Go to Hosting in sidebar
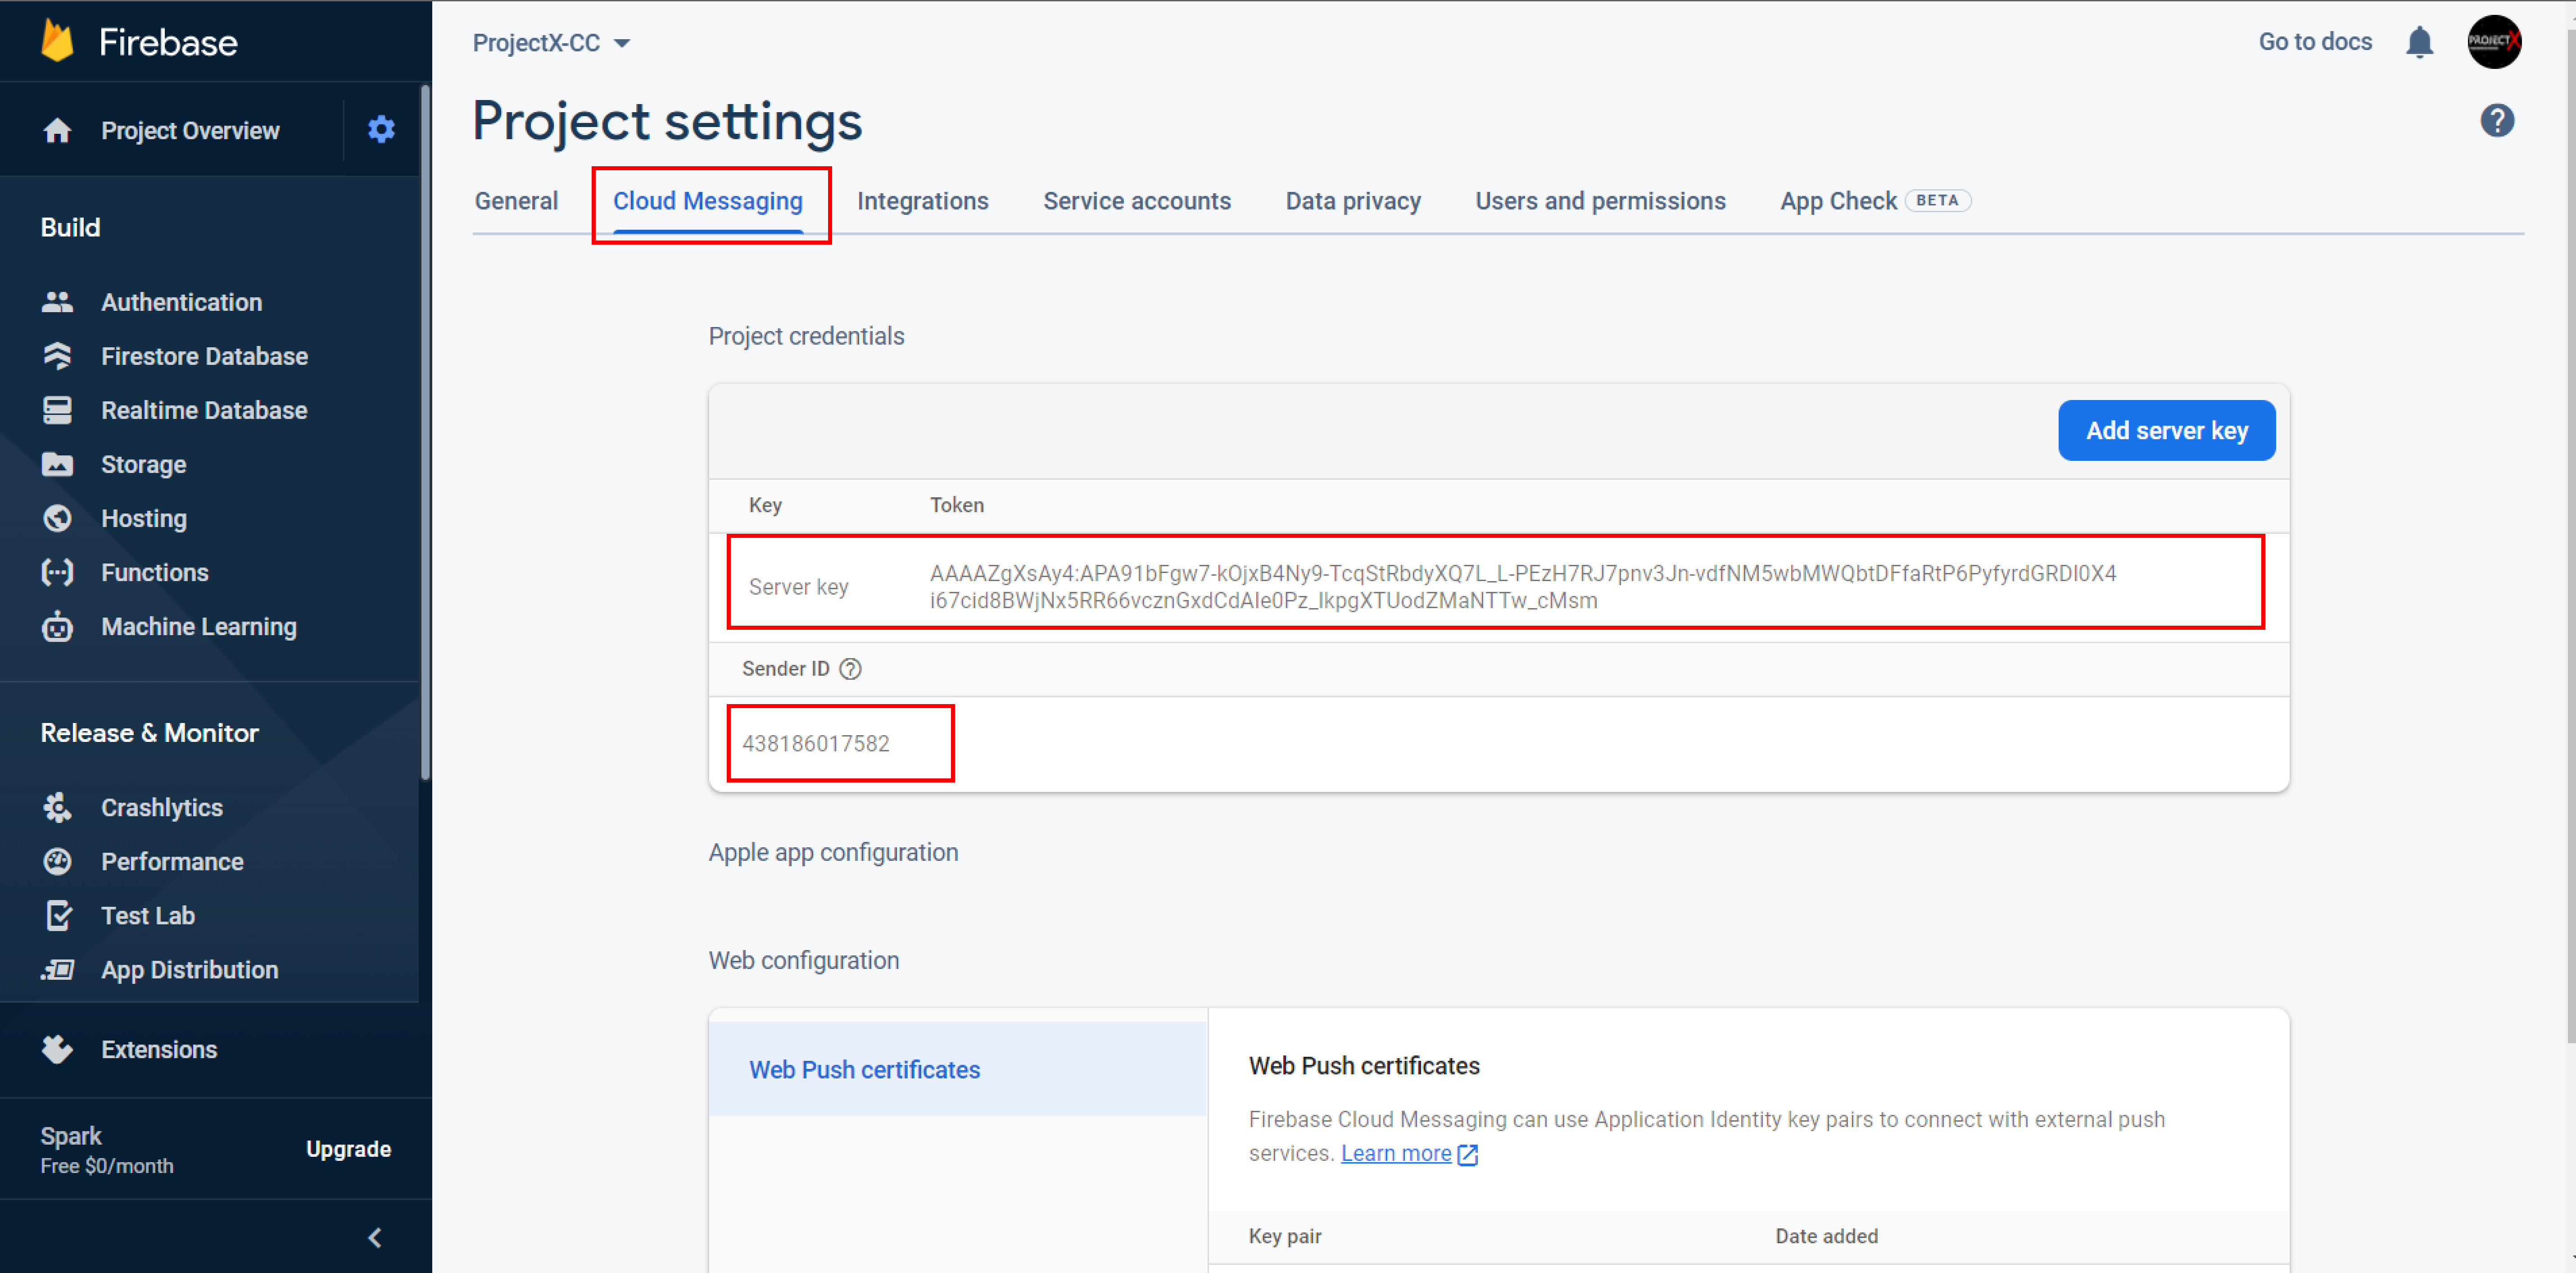The image size is (2576, 1273). point(144,518)
